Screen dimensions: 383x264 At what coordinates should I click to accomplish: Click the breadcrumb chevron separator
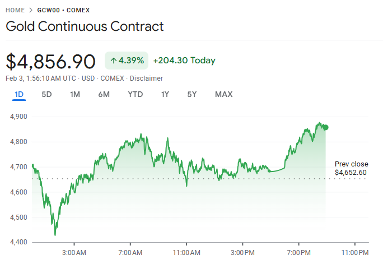[31, 10]
